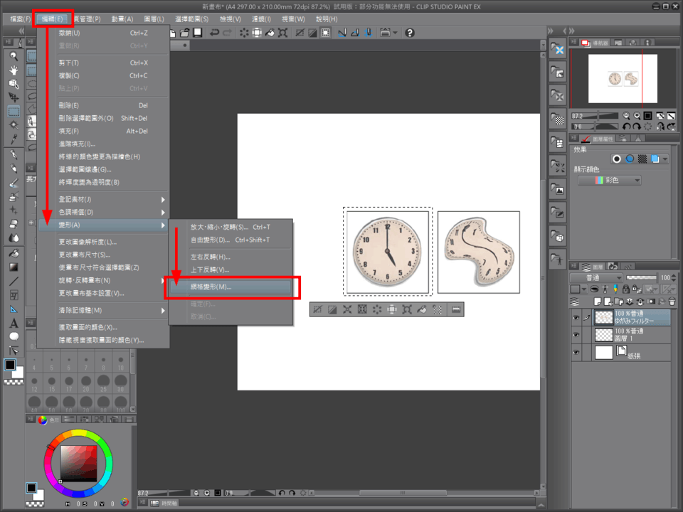Click the Save icon in the toolbar
The image size is (683, 512).
(197, 33)
